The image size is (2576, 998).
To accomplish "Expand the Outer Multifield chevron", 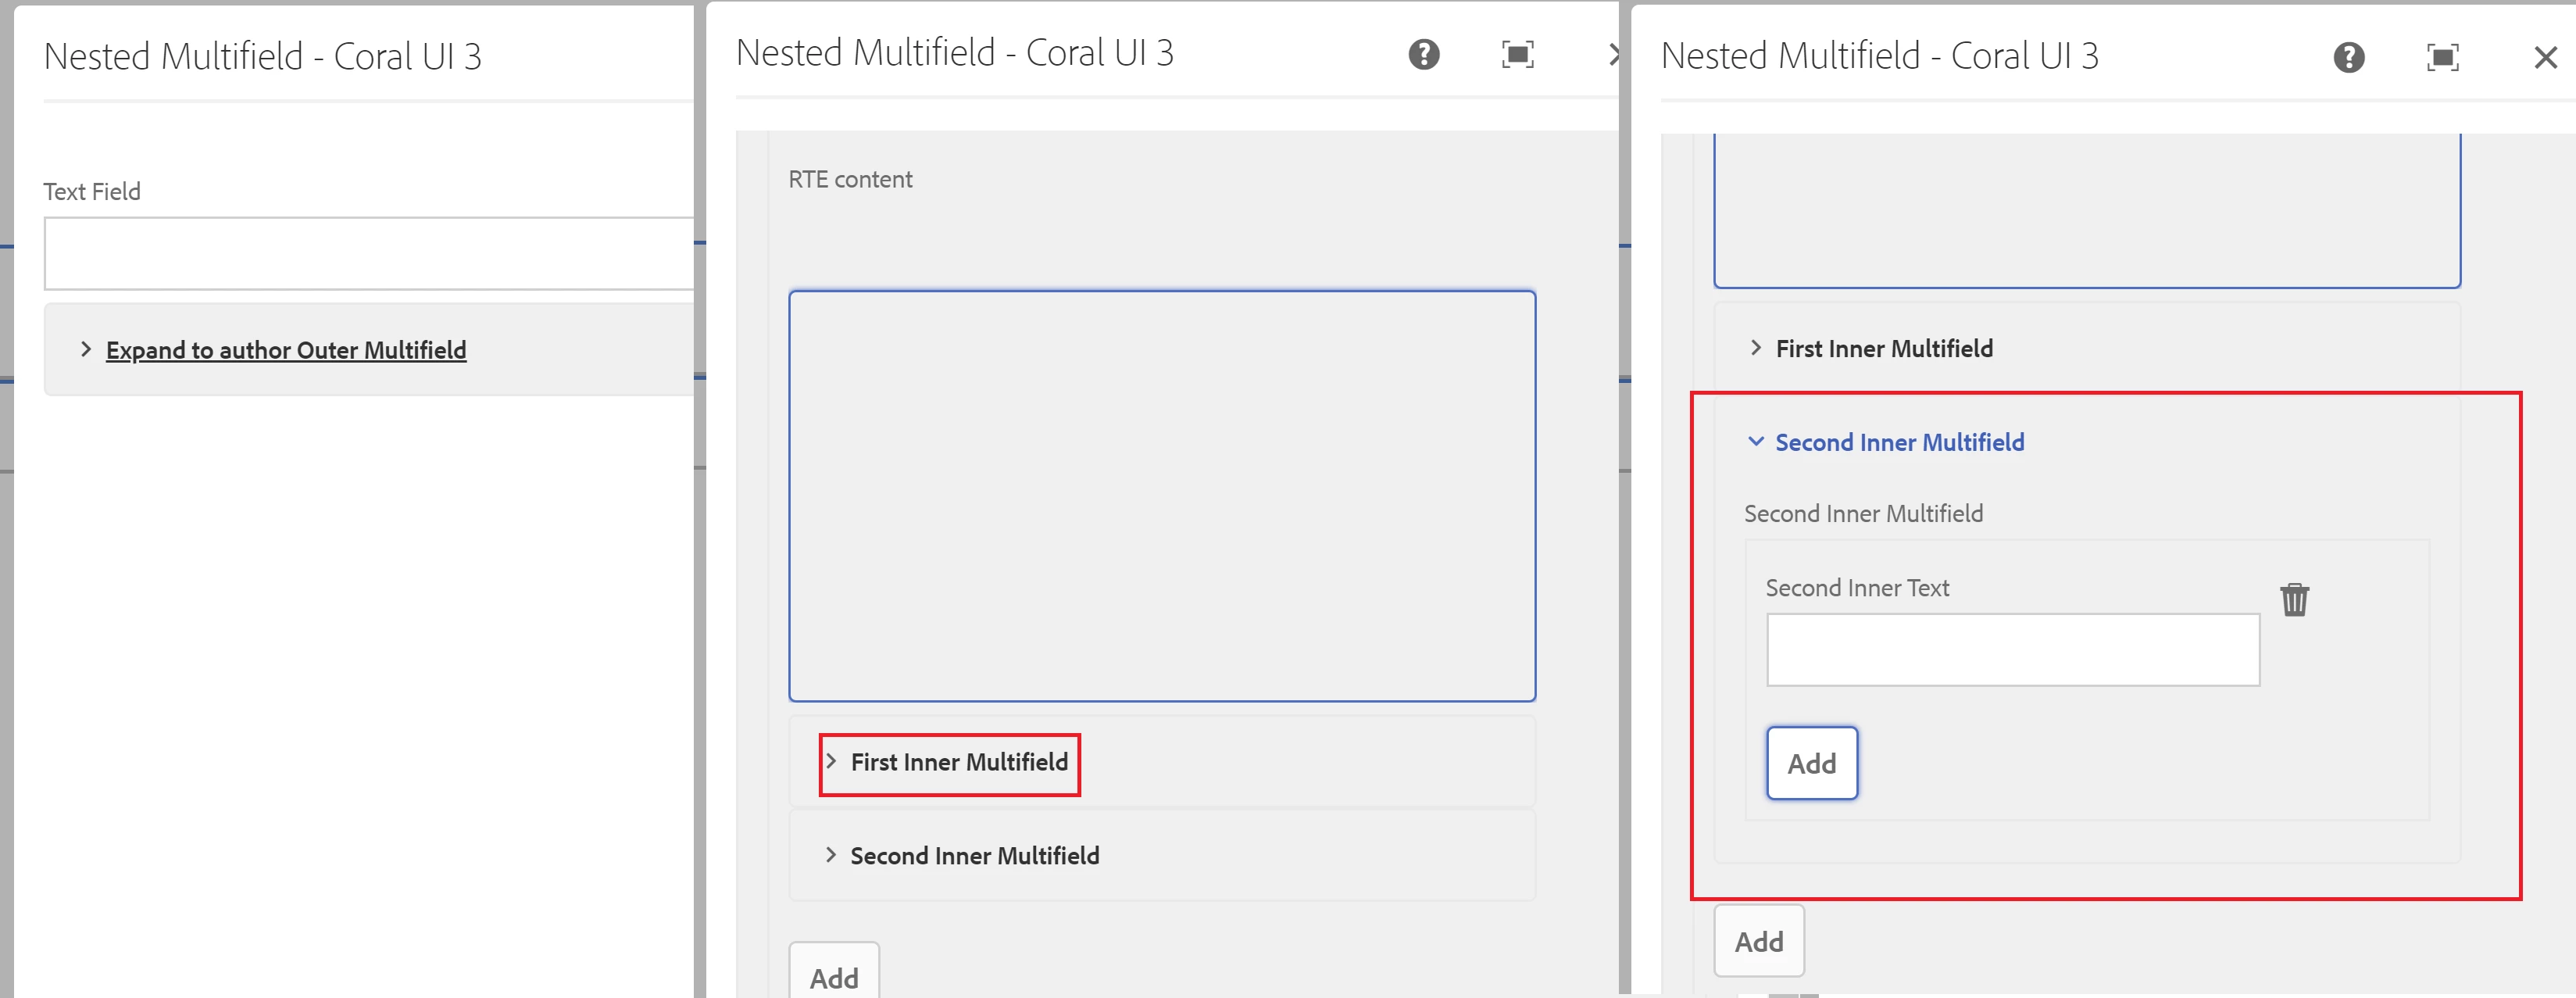I will 85,349.
